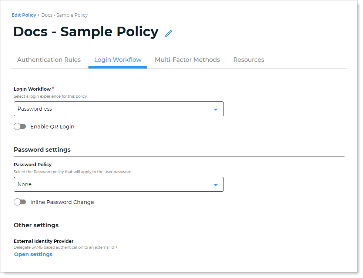Click the 'Inline Password Change' text label
The image size is (363, 278).
click(62, 202)
